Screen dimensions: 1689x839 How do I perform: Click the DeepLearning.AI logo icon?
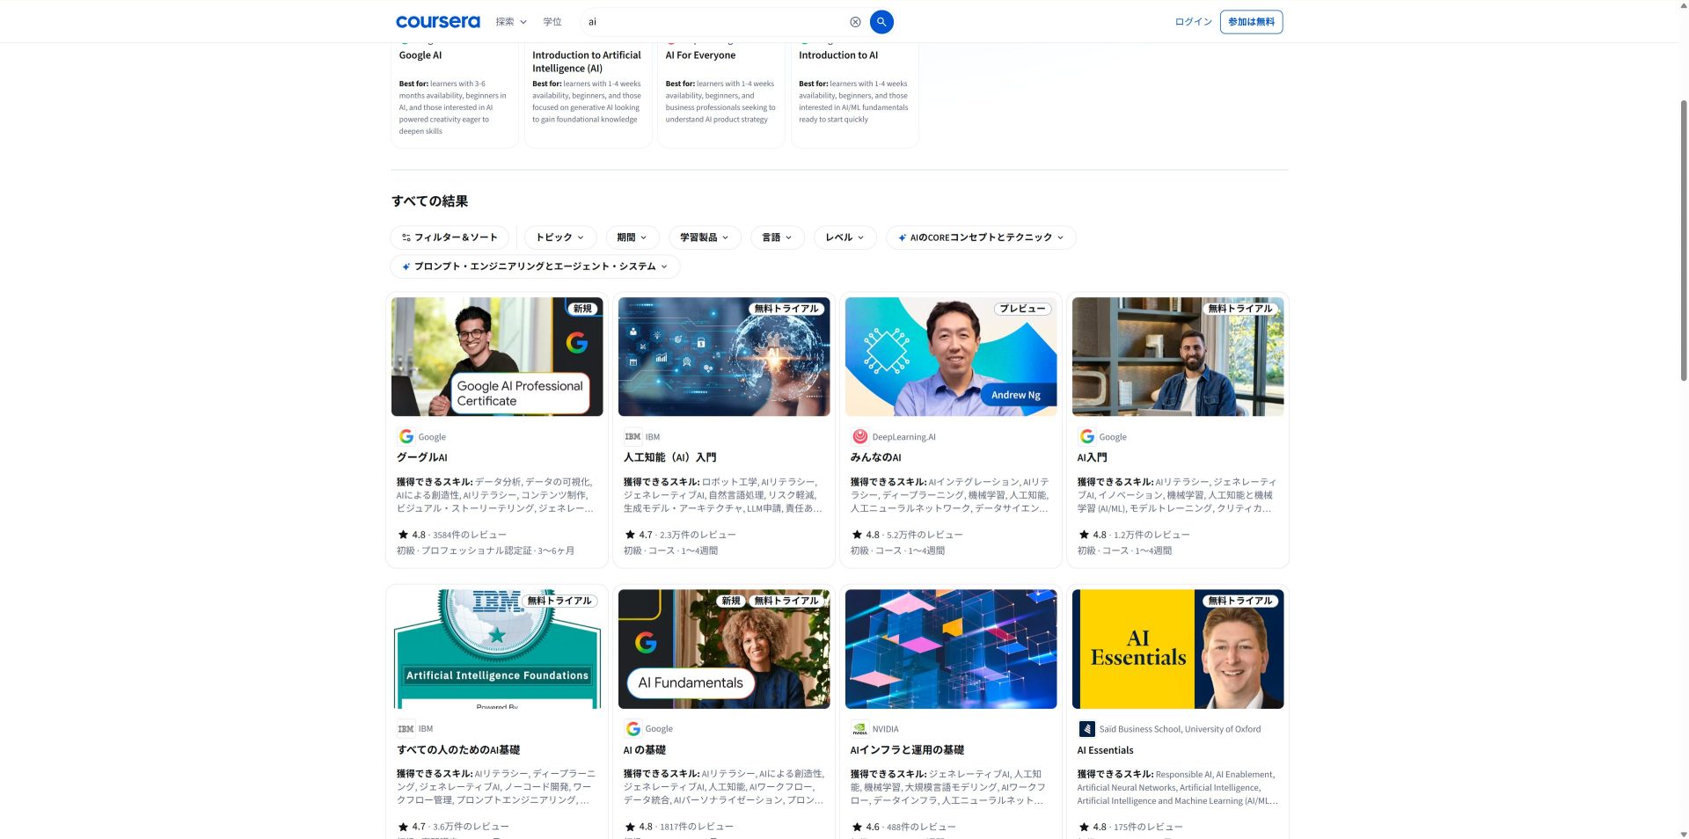[x=859, y=436]
